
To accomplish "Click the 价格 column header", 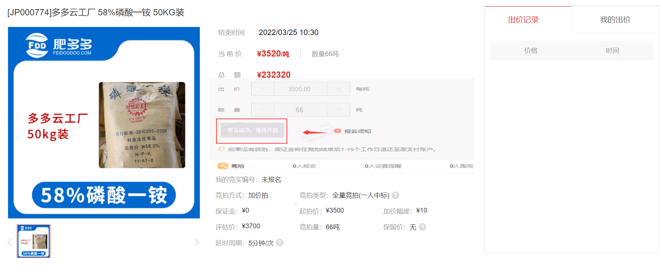I will [531, 51].
